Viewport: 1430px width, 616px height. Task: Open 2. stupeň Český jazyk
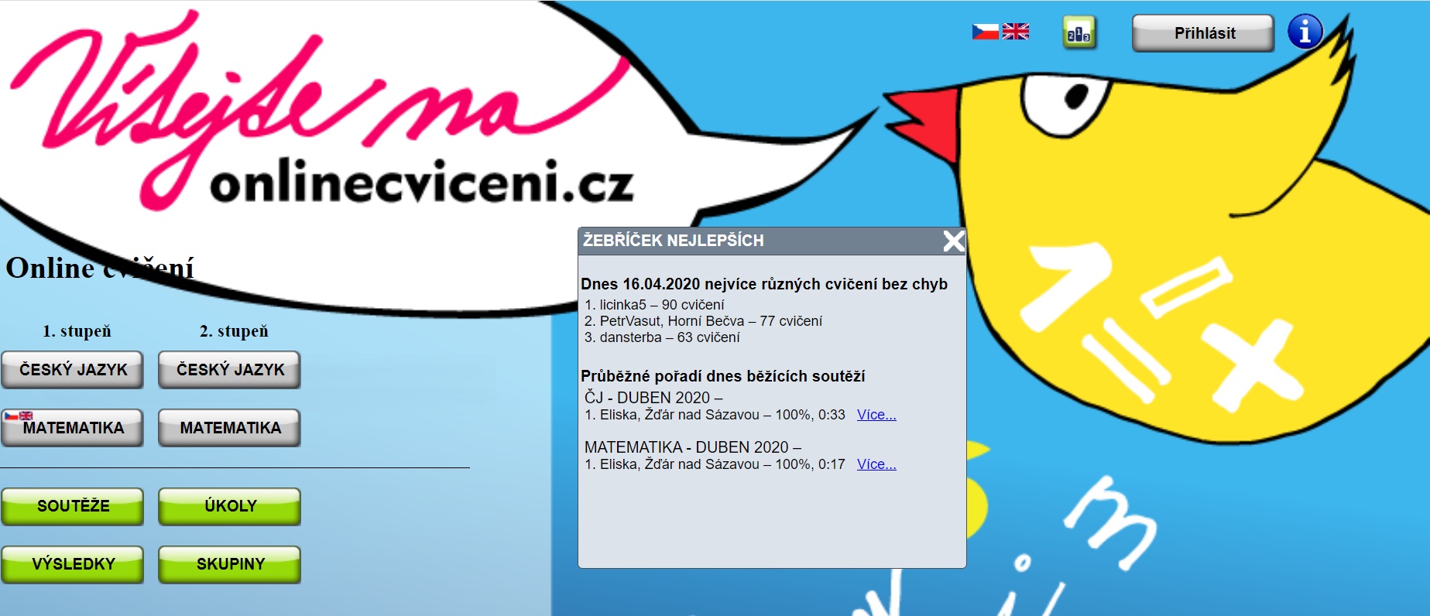tap(230, 370)
